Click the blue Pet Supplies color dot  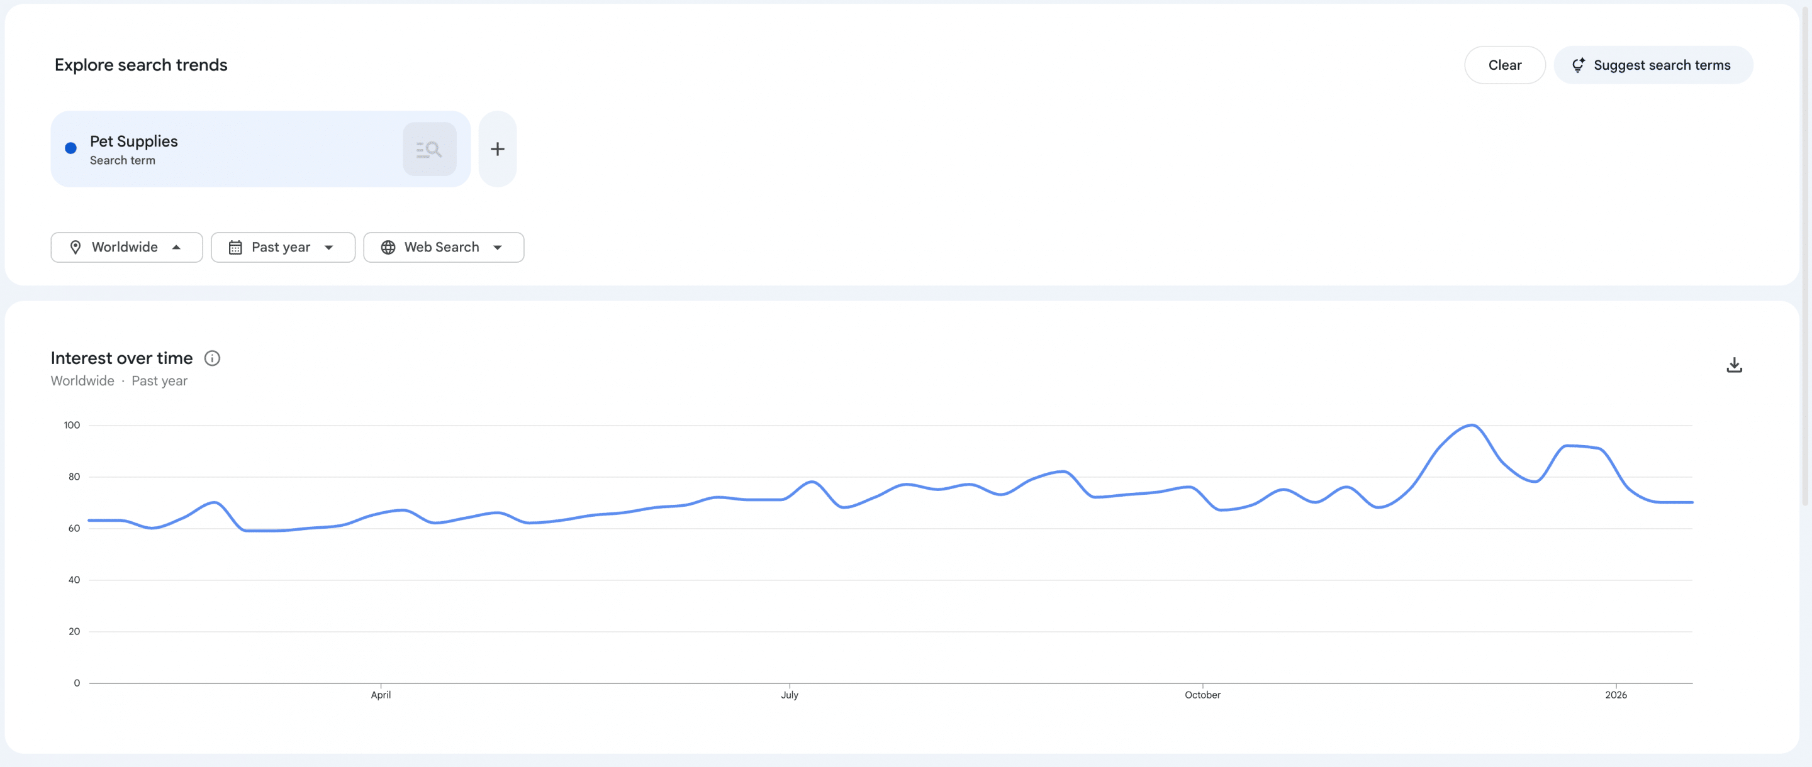click(x=71, y=148)
